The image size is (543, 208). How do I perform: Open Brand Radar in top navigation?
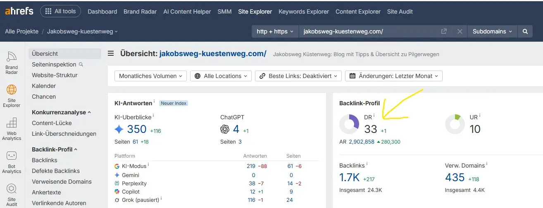[140, 12]
